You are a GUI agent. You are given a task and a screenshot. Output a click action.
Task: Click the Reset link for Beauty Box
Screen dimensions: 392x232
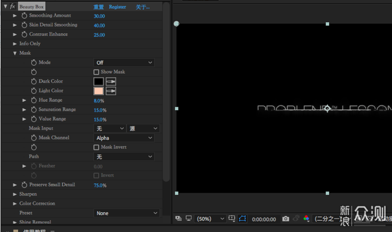coord(99,7)
